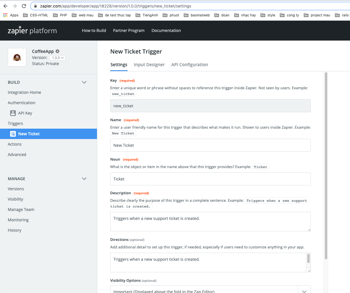Screen dimensions: 350x293
Task: Click the Status: Private text
Action: pyautogui.click(x=45, y=64)
